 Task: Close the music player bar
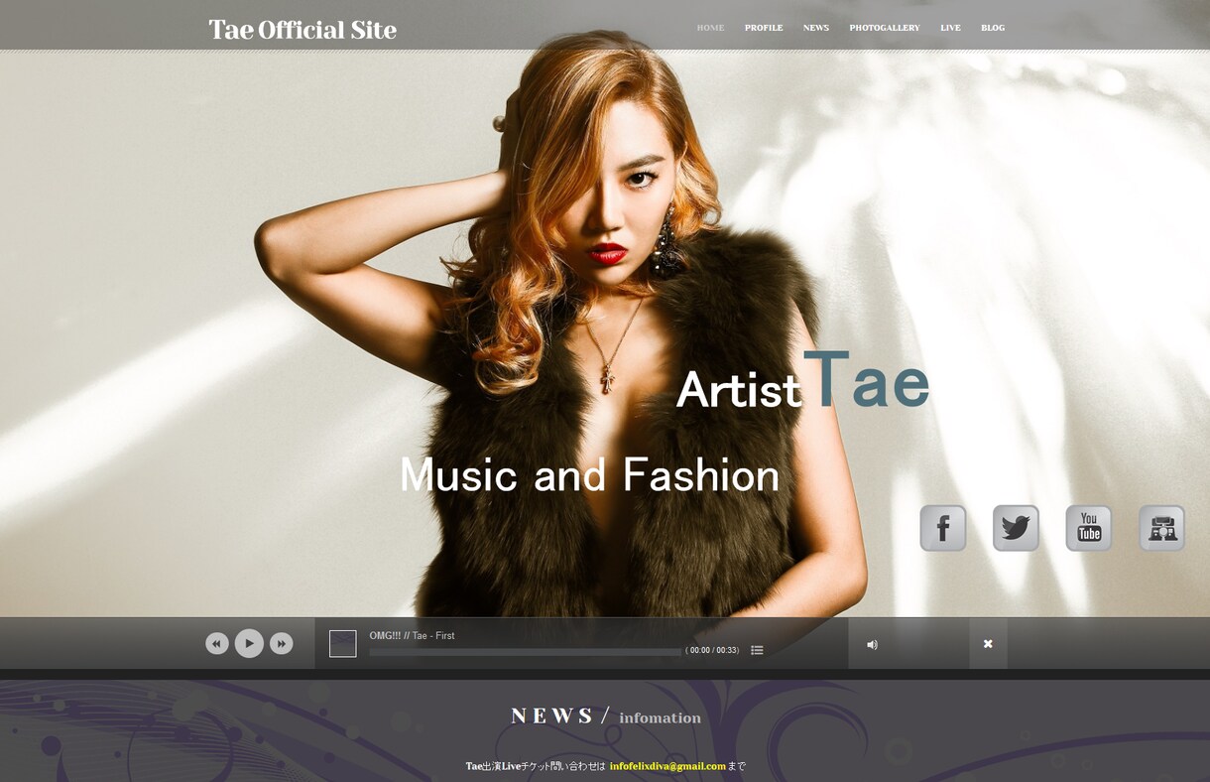point(988,644)
